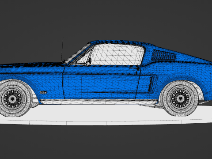The image size is (212, 159).
Task: Select the rear wheel hub of the car
Action: [180, 98]
